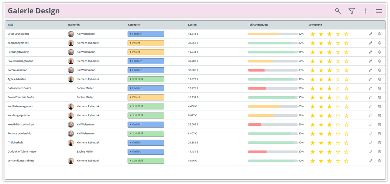Set fifth star rating for Remote Leadership
The height and width of the screenshot is (184, 390).
[346, 134]
